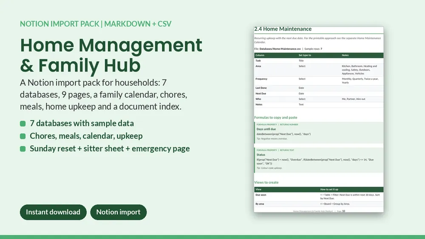The height and width of the screenshot is (239, 425).
Task: Click the '2.4 Home Maintenance' heading in the preview
Action: (x=283, y=29)
